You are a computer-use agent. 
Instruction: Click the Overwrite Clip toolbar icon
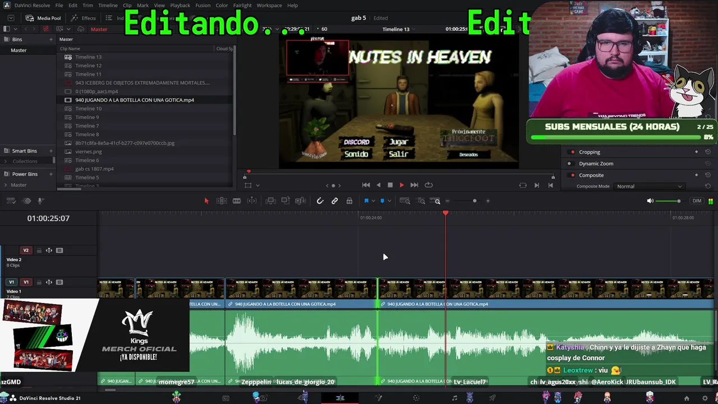(x=286, y=201)
